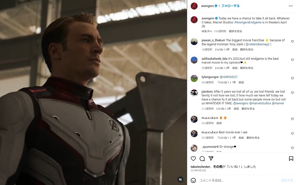Open the emoji picker smiley icon

coord(193,180)
